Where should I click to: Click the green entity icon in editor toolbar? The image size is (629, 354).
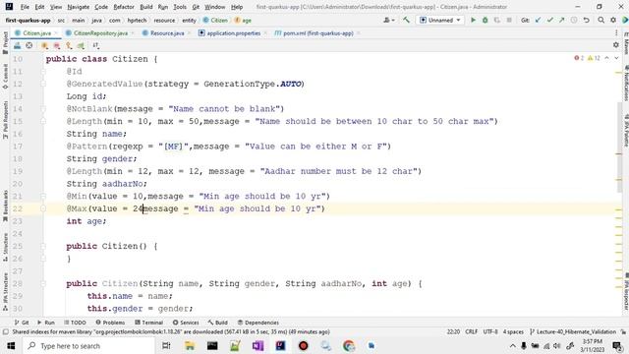click(81, 46)
